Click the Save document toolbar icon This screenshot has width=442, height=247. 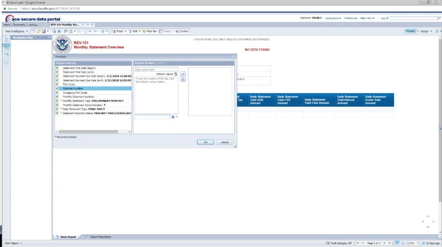point(44,31)
